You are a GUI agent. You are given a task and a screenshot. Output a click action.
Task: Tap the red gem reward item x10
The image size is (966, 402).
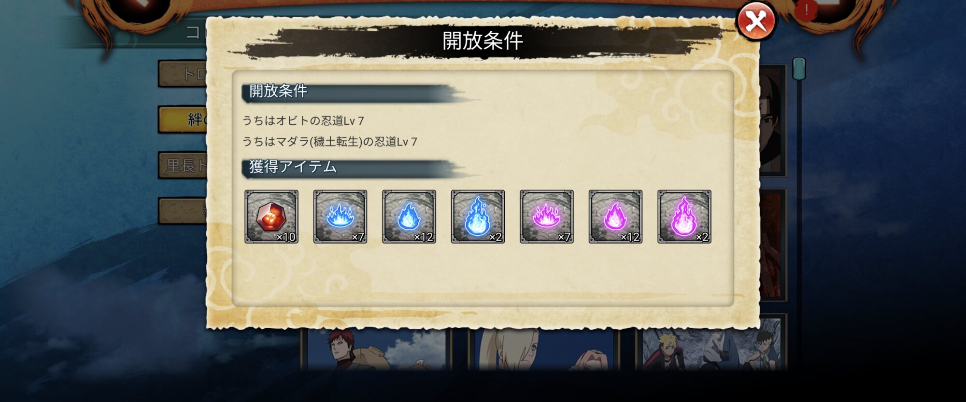pos(271,216)
